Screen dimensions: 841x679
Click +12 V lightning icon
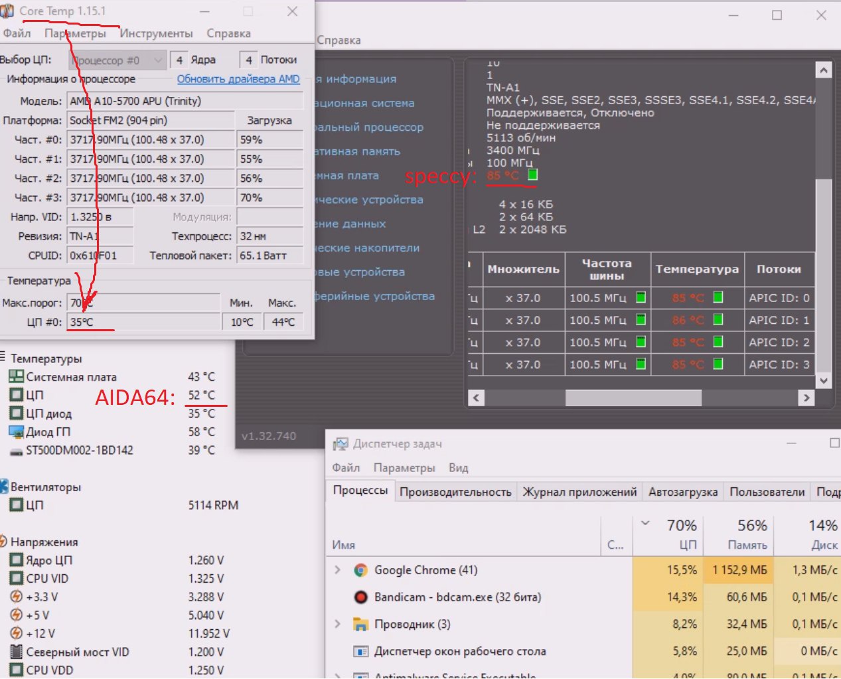16,634
